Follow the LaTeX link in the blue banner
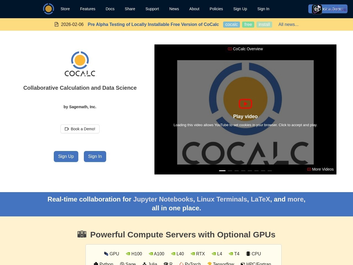Viewport: 353px width, 265px height. [x=260, y=199]
